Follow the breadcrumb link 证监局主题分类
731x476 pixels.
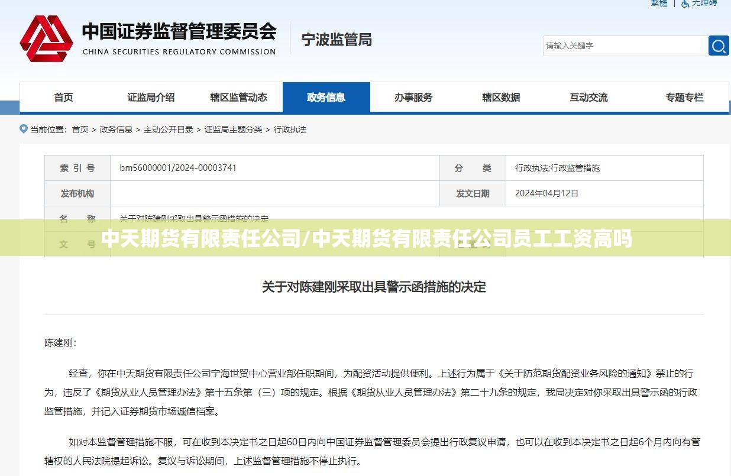234,129
